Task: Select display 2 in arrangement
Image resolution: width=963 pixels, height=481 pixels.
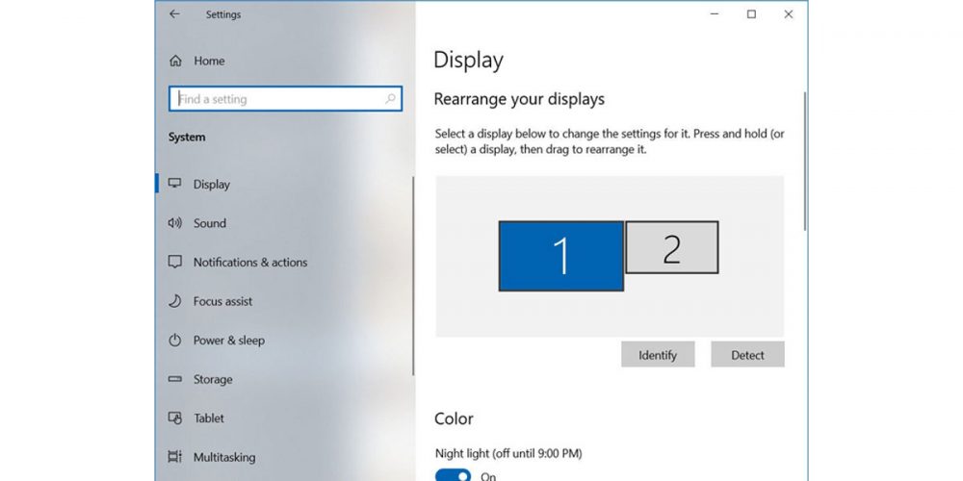Action: (671, 247)
